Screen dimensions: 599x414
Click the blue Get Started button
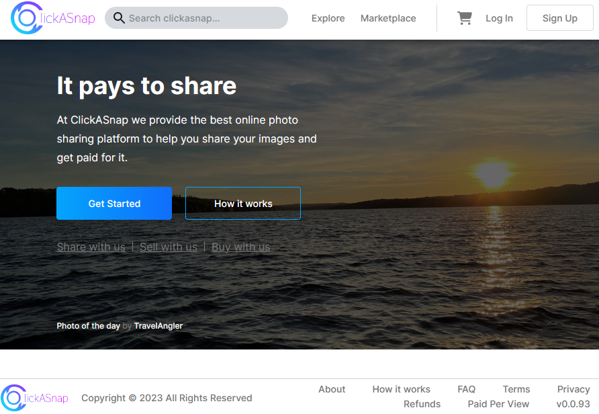coord(114,204)
